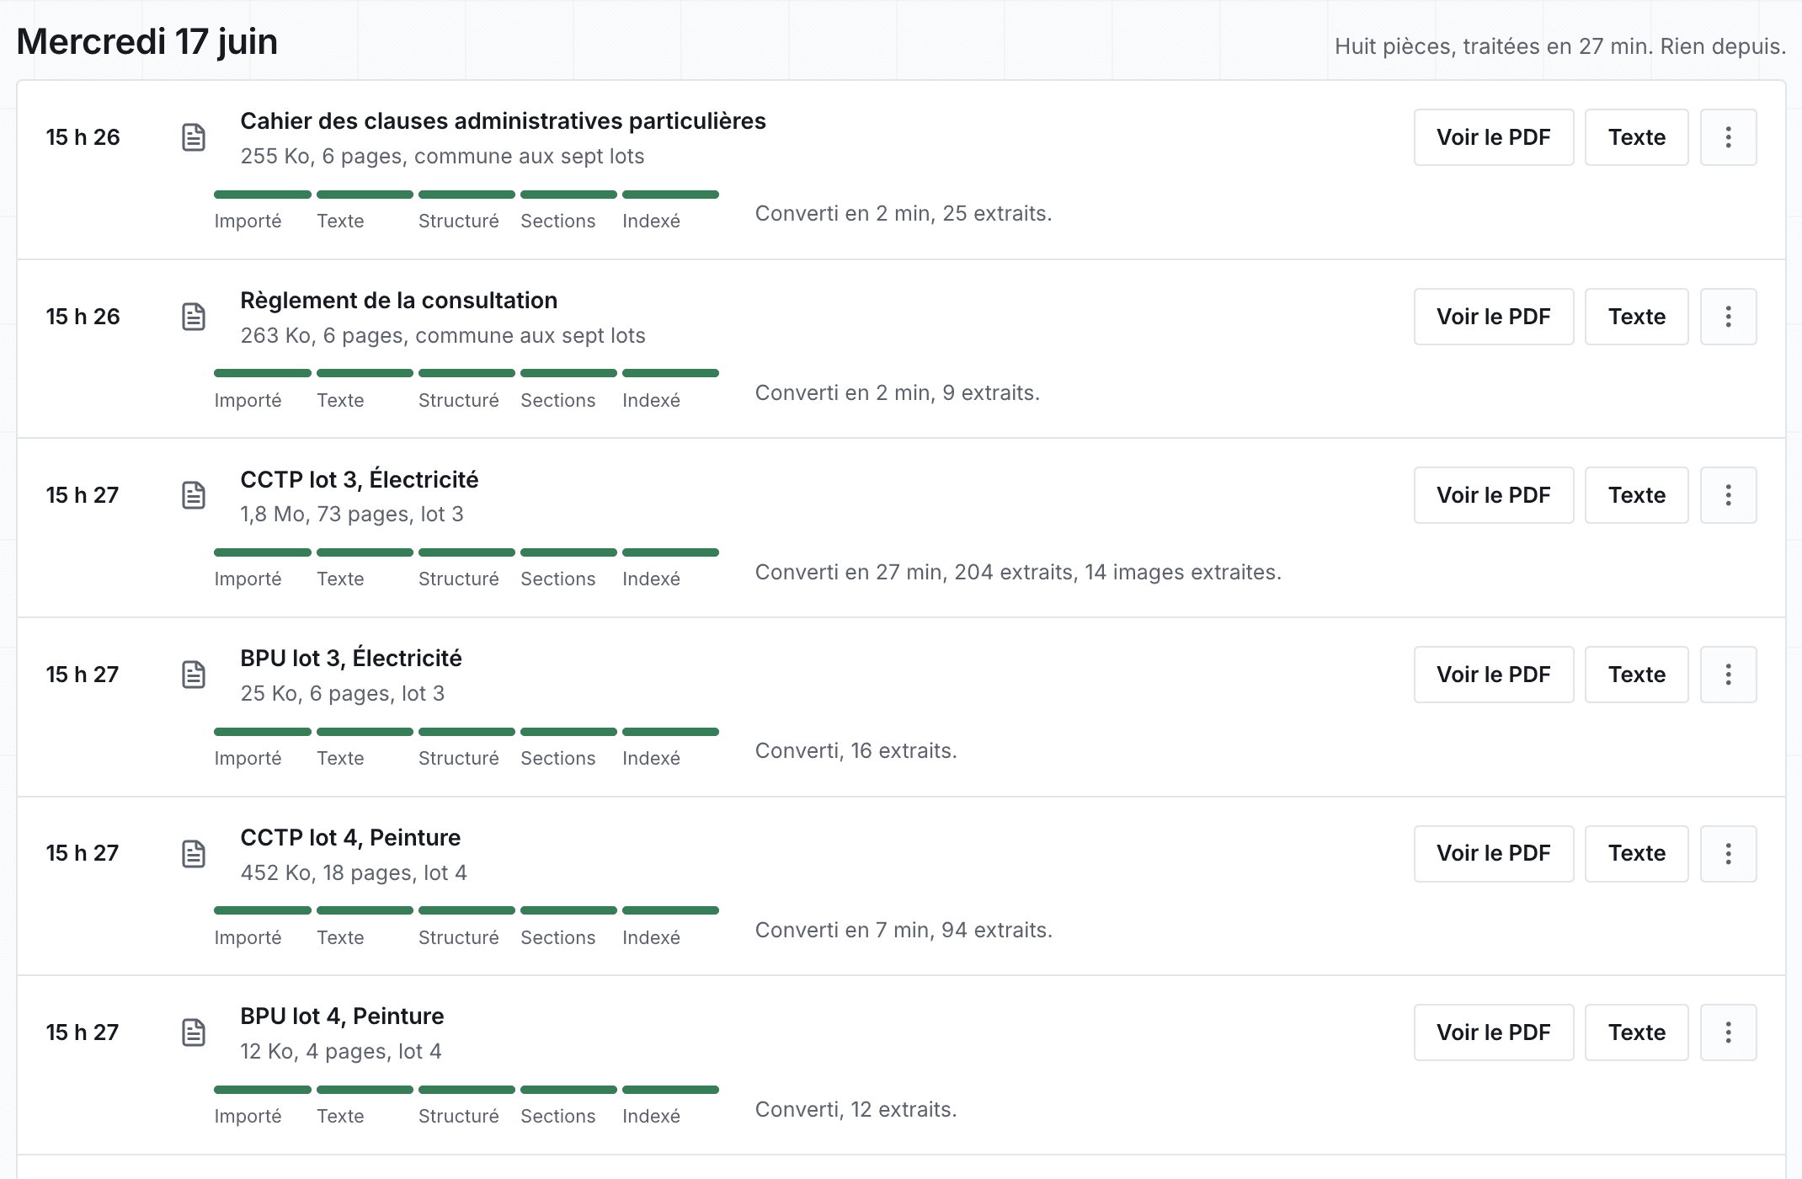Open Texte for BPU lot 4 Peinture
Viewport: 1802px width, 1179px height.
click(1637, 1032)
